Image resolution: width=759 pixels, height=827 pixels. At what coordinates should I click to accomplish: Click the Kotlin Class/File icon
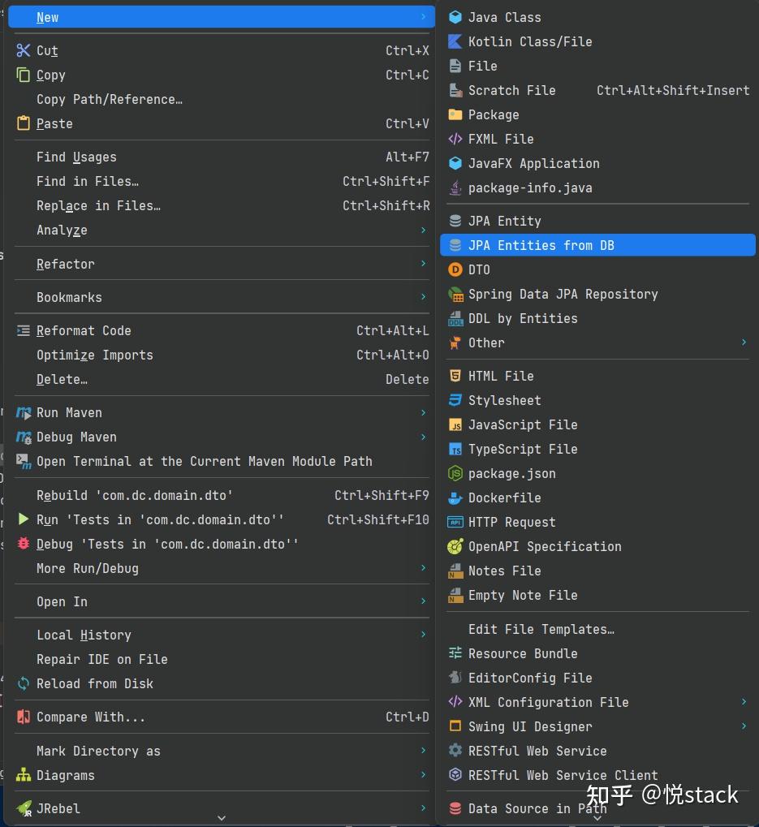coord(455,41)
